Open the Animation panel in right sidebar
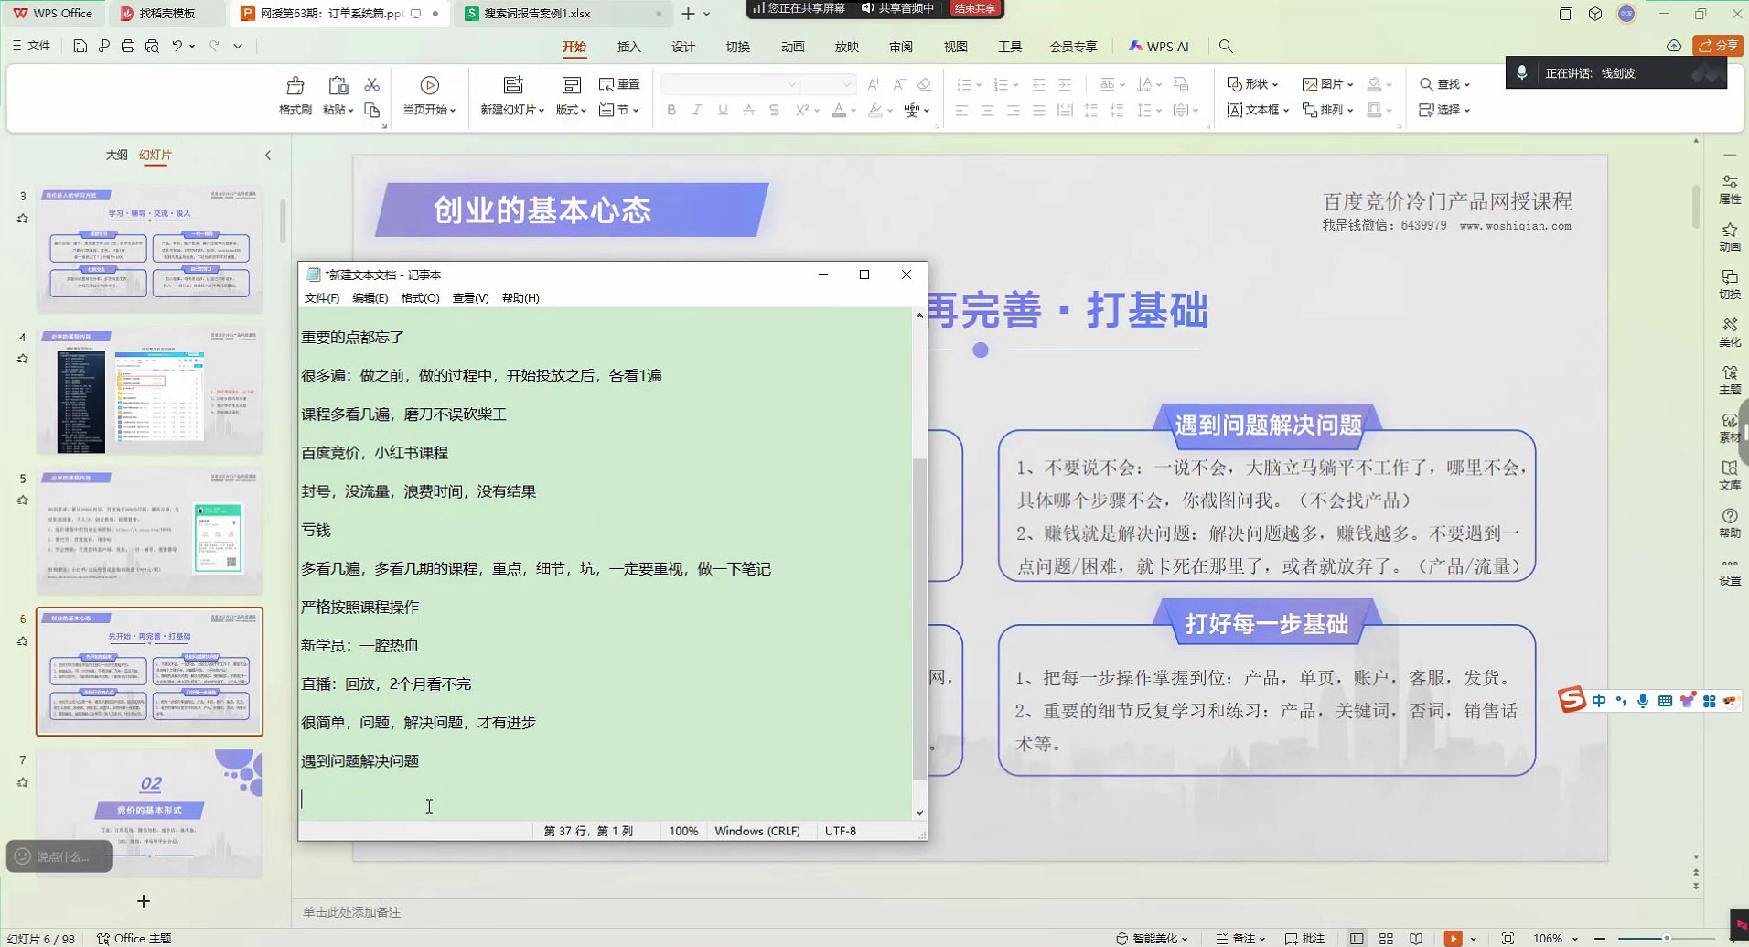 coord(1729,236)
